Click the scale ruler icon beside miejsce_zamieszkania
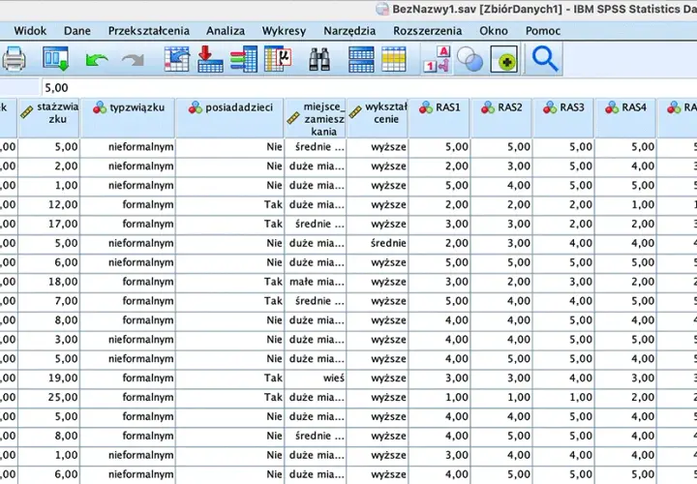 pos(293,118)
